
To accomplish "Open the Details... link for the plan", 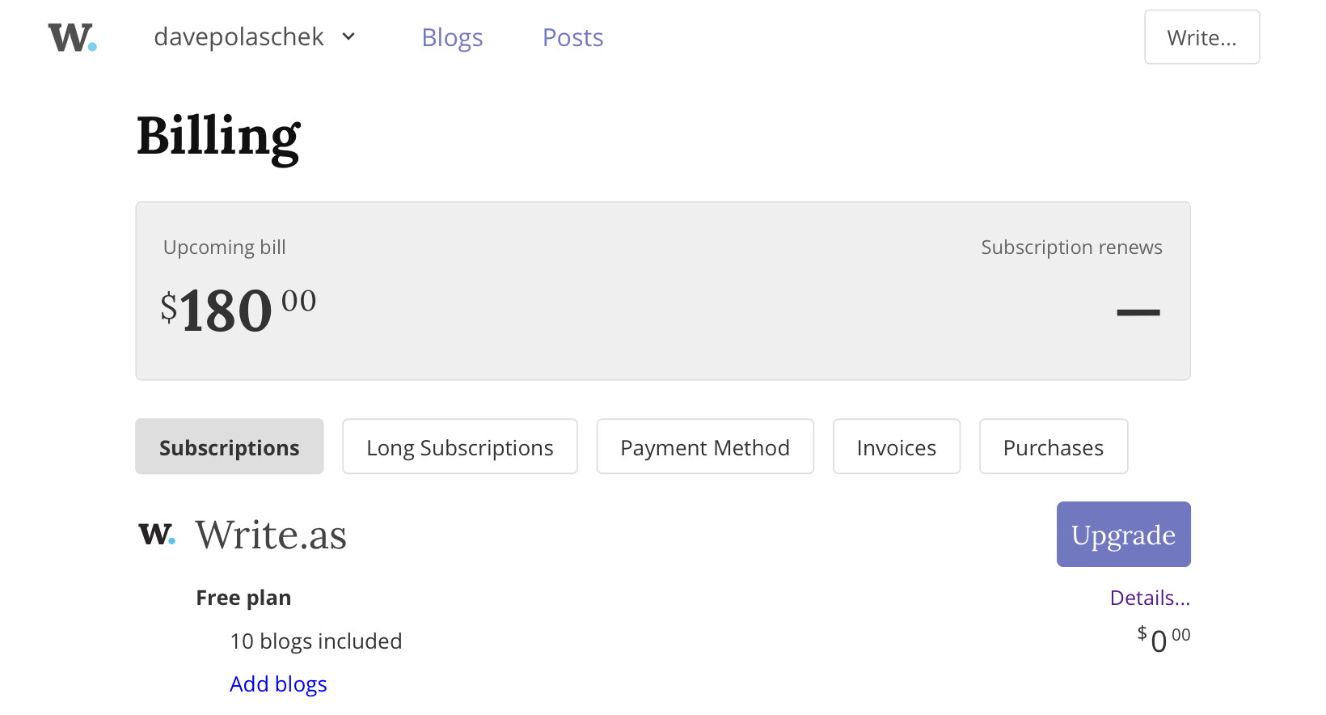I will click(x=1150, y=598).
